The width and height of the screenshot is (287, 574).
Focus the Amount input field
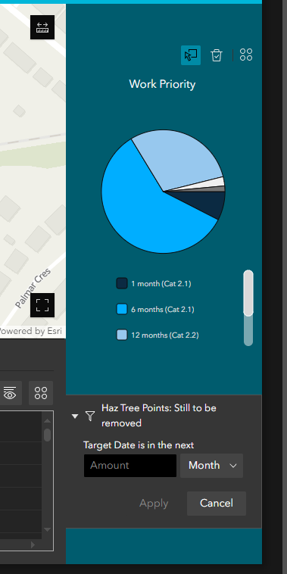(130, 466)
